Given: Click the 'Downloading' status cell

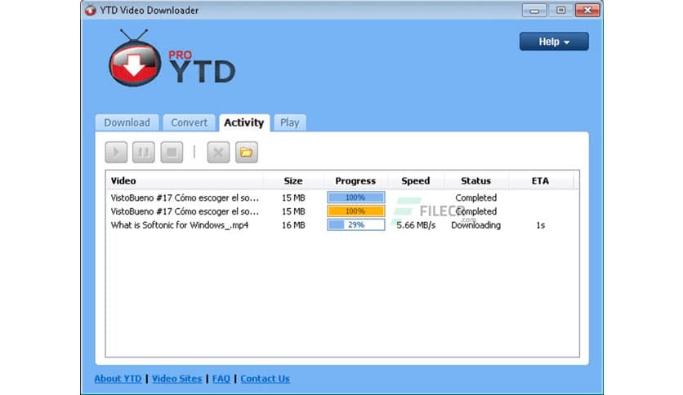Looking at the screenshot, I should [475, 225].
